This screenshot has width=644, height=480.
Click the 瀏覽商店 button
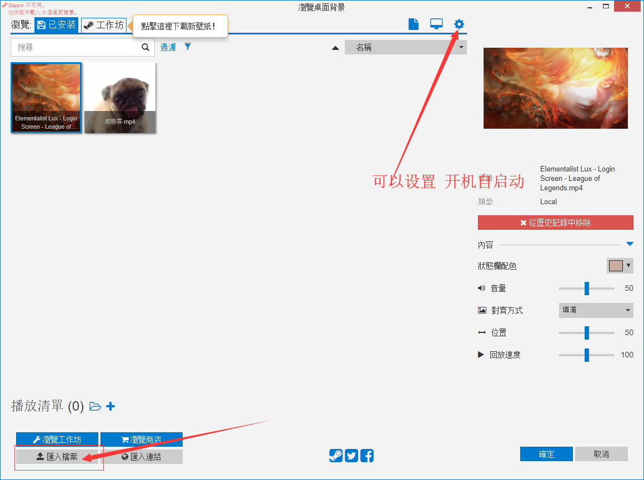click(x=141, y=439)
